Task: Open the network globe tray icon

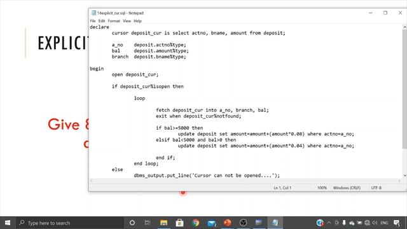Action: (x=367, y=223)
